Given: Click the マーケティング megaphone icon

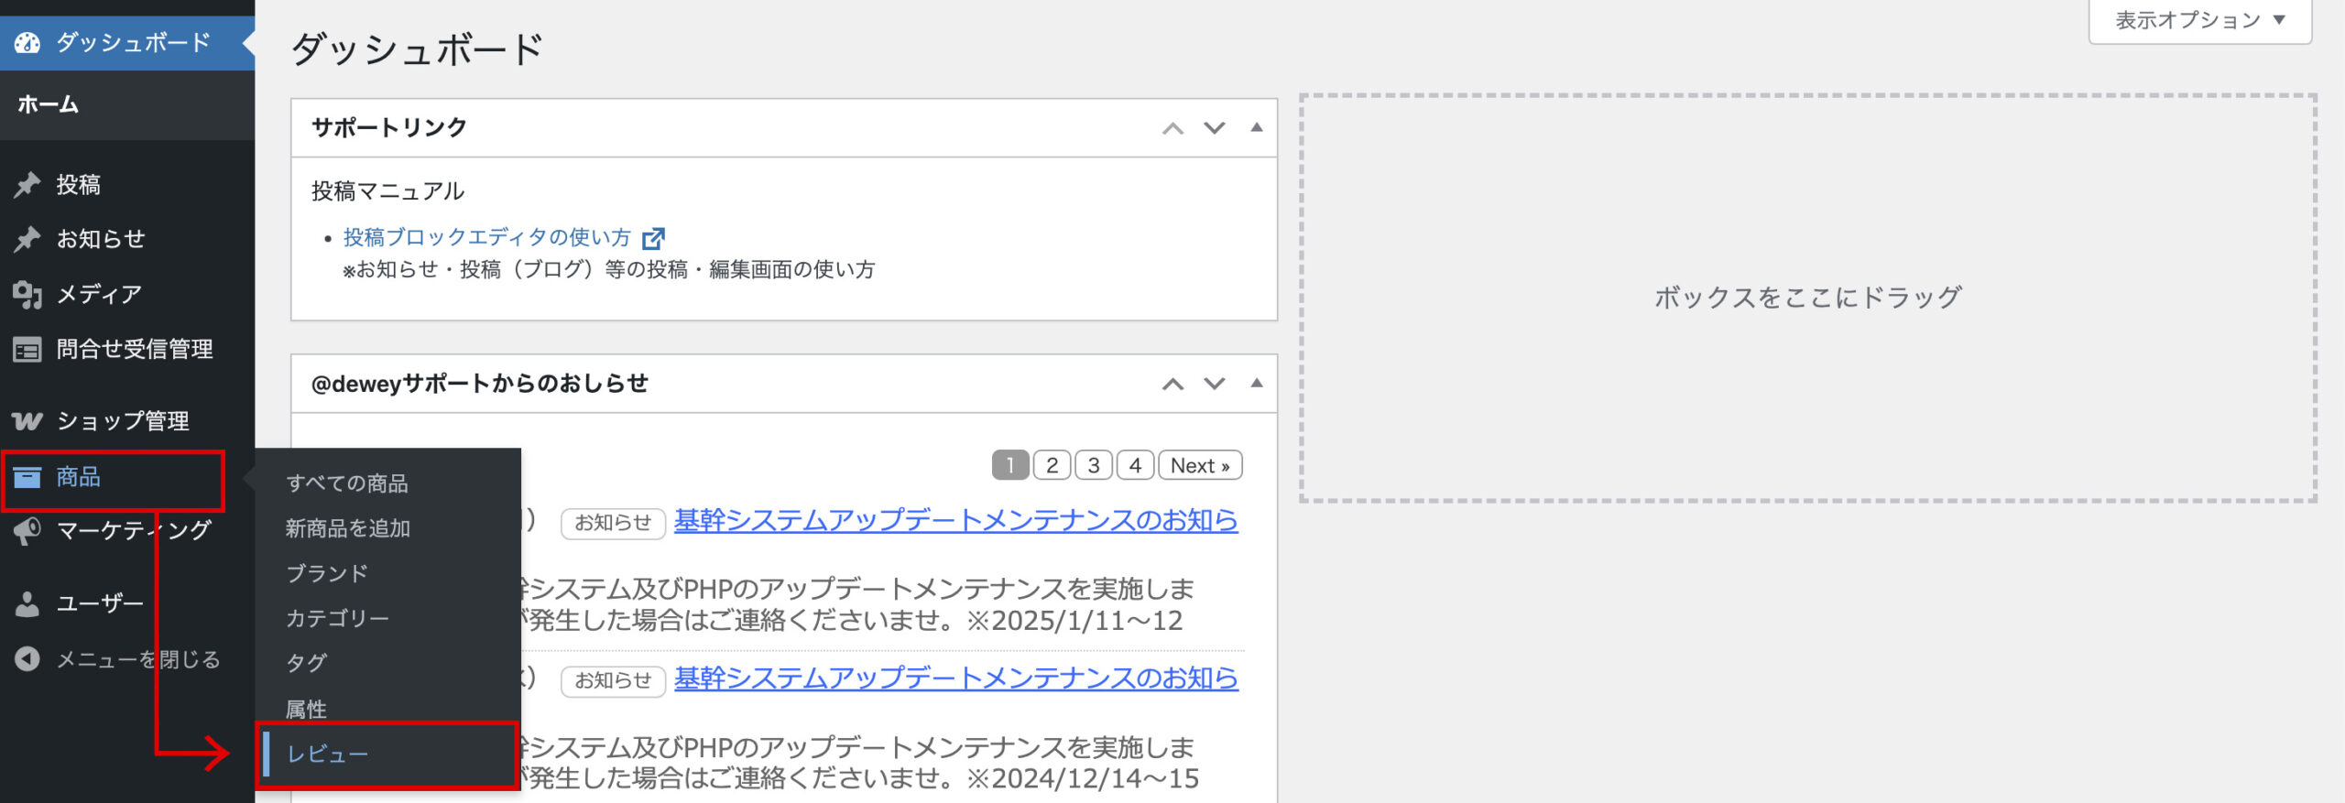Looking at the screenshot, I should point(27,531).
